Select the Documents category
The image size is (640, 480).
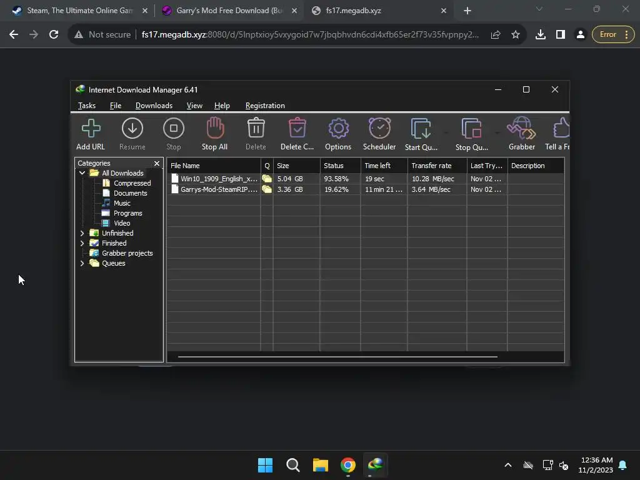click(x=130, y=193)
